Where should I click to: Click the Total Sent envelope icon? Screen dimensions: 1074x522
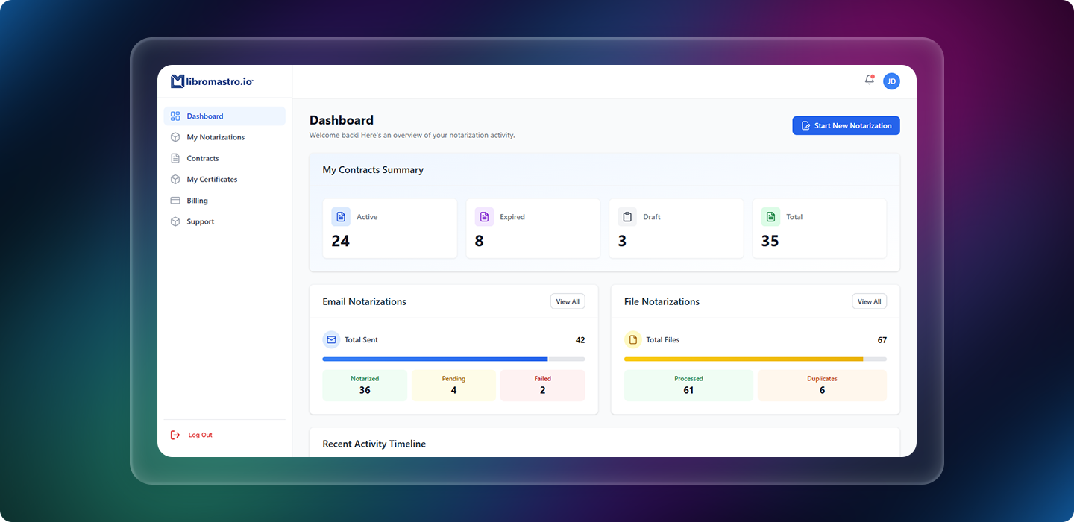point(331,340)
